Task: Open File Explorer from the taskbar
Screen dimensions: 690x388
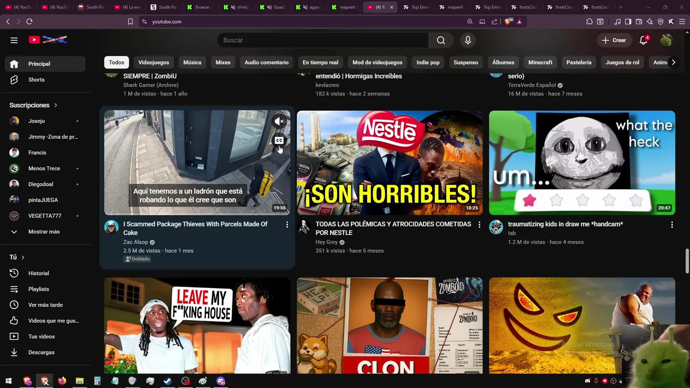Action: tap(79, 381)
